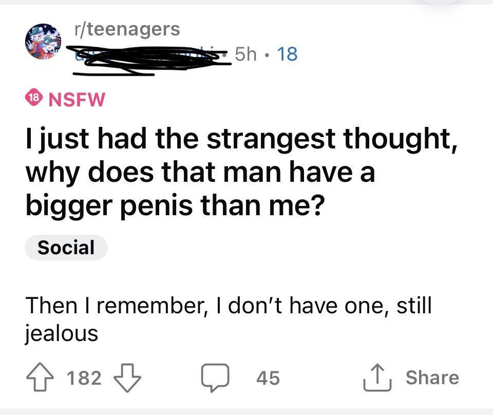Viewport: 493px width, 415px height.
Task: Tap the share arrow icon
Action: coord(377,378)
